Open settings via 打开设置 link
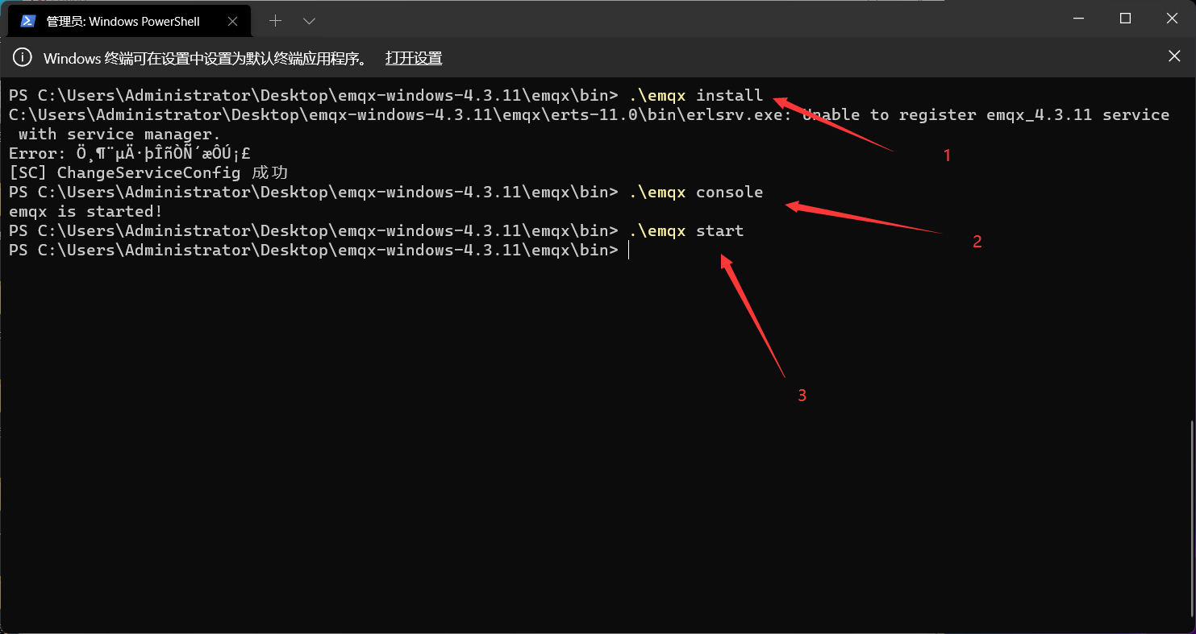This screenshot has height=634, width=1196. (414, 58)
